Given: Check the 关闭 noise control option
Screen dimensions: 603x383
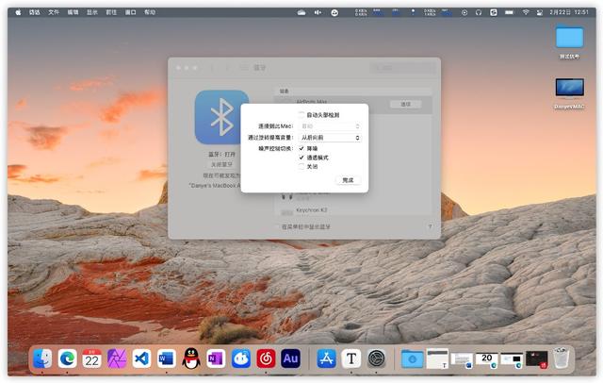Looking at the screenshot, I should (x=301, y=167).
